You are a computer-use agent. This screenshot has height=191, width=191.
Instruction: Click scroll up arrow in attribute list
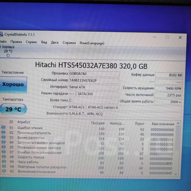click(178, 123)
